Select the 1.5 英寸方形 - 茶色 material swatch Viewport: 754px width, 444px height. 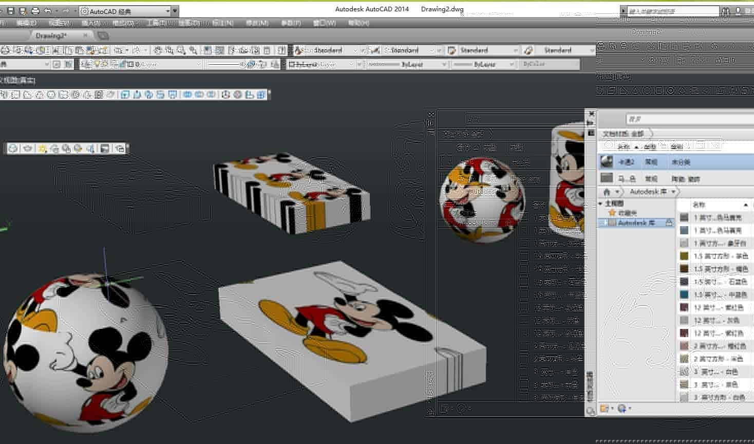click(x=684, y=256)
